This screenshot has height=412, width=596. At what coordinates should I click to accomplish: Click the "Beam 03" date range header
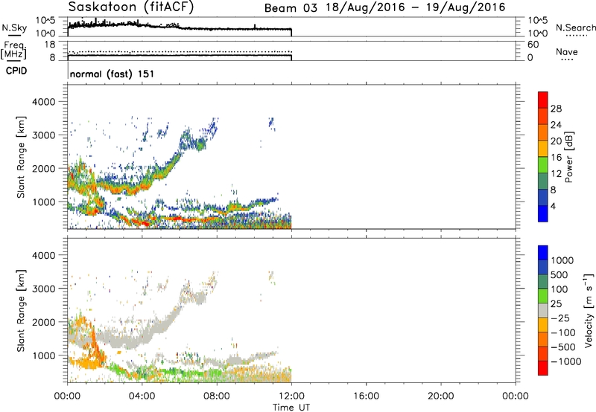(384, 7)
